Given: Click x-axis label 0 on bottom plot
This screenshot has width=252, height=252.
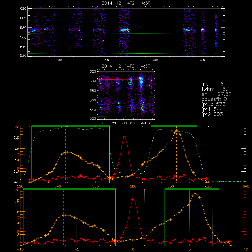Looking at the screenshot, I should [x=133, y=249].
